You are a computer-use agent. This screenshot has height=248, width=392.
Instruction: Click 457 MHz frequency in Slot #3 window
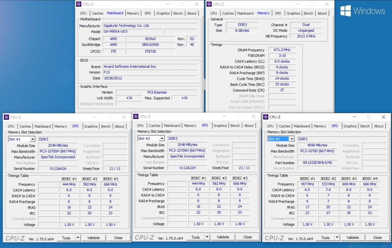pos(307,184)
